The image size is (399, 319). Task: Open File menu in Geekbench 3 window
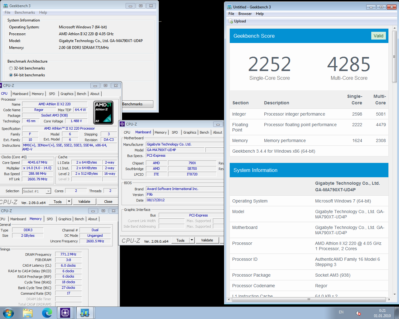[7, 12]
